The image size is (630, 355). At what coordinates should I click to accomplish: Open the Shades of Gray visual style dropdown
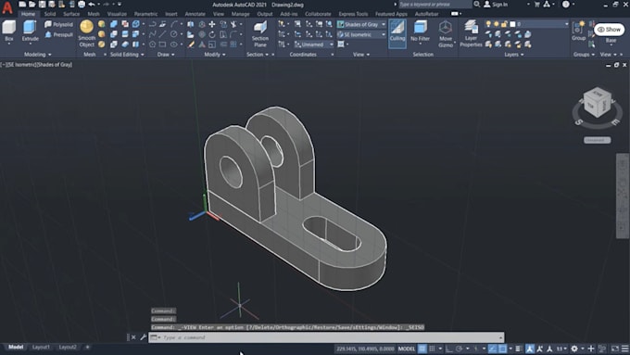pos(361,24)
